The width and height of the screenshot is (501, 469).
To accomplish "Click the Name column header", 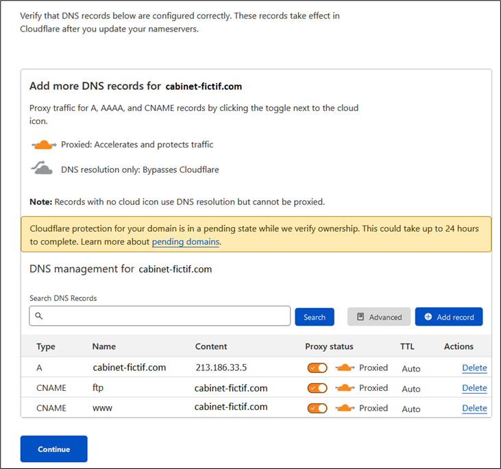I will coord(104,346).
